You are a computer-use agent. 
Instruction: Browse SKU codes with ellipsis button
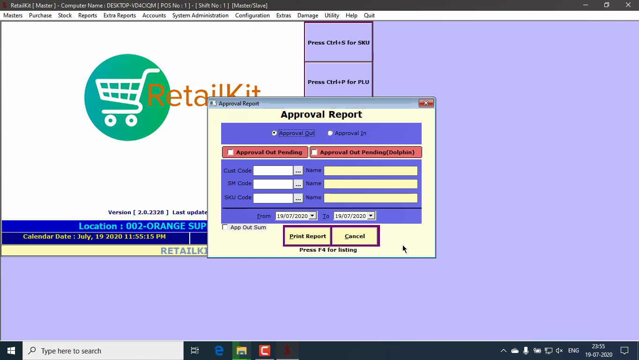(x=298, y=198)
